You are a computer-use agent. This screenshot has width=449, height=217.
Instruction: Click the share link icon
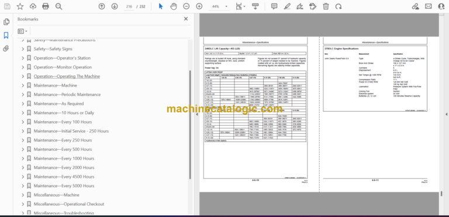click(415, 6)
